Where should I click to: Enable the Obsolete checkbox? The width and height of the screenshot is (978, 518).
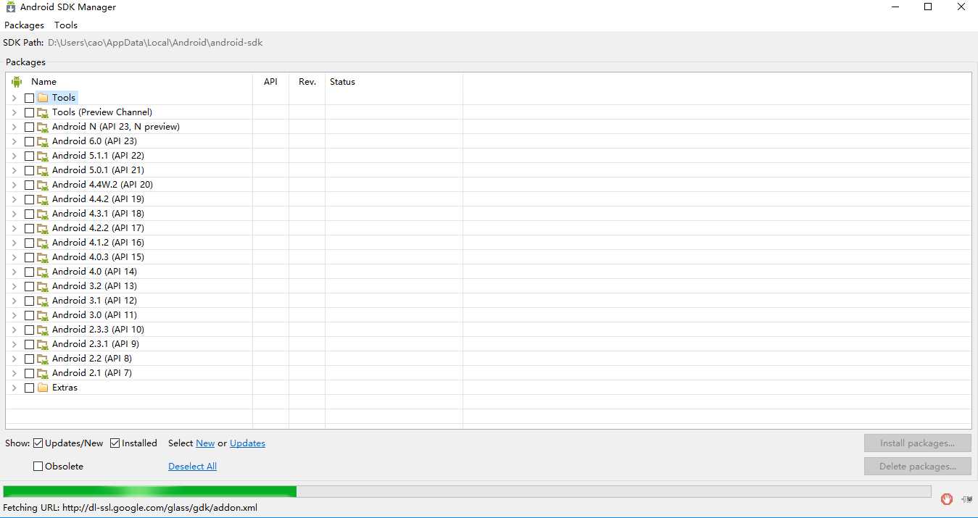(38, 467)
